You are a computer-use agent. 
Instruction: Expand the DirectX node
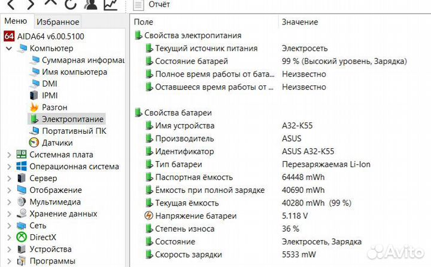click(x=9, y=237)
